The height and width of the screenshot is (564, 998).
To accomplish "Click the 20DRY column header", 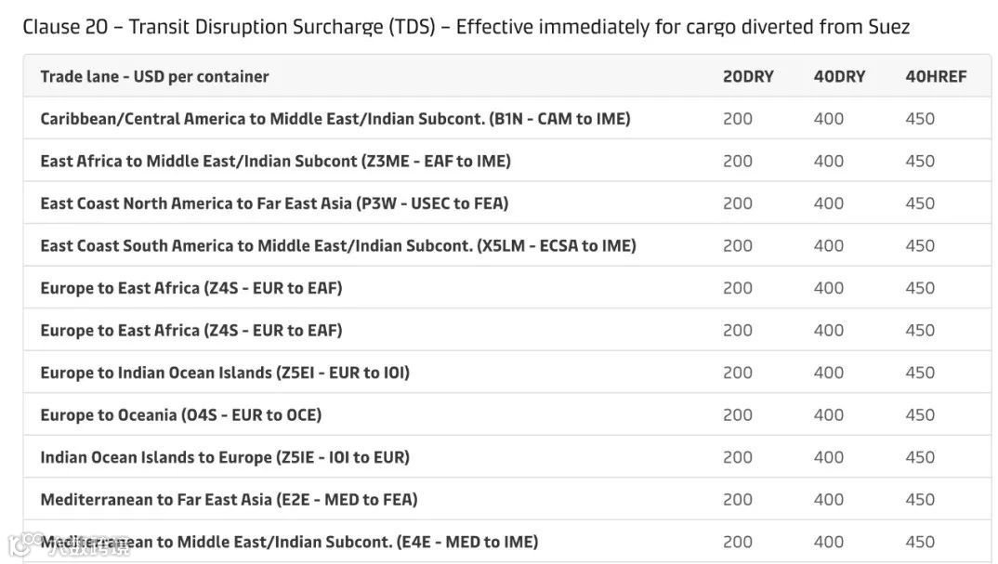I will coord(748,76).
